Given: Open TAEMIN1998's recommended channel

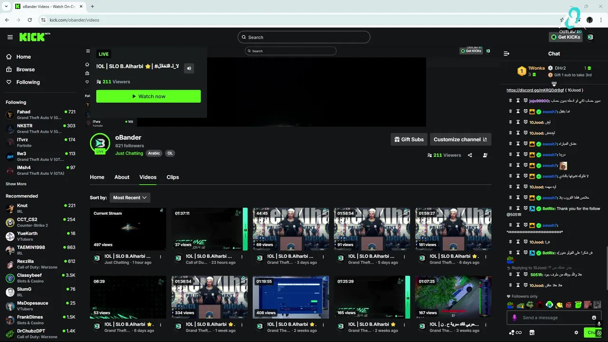Looking at the screenshot, I should [x=40, y=250].
